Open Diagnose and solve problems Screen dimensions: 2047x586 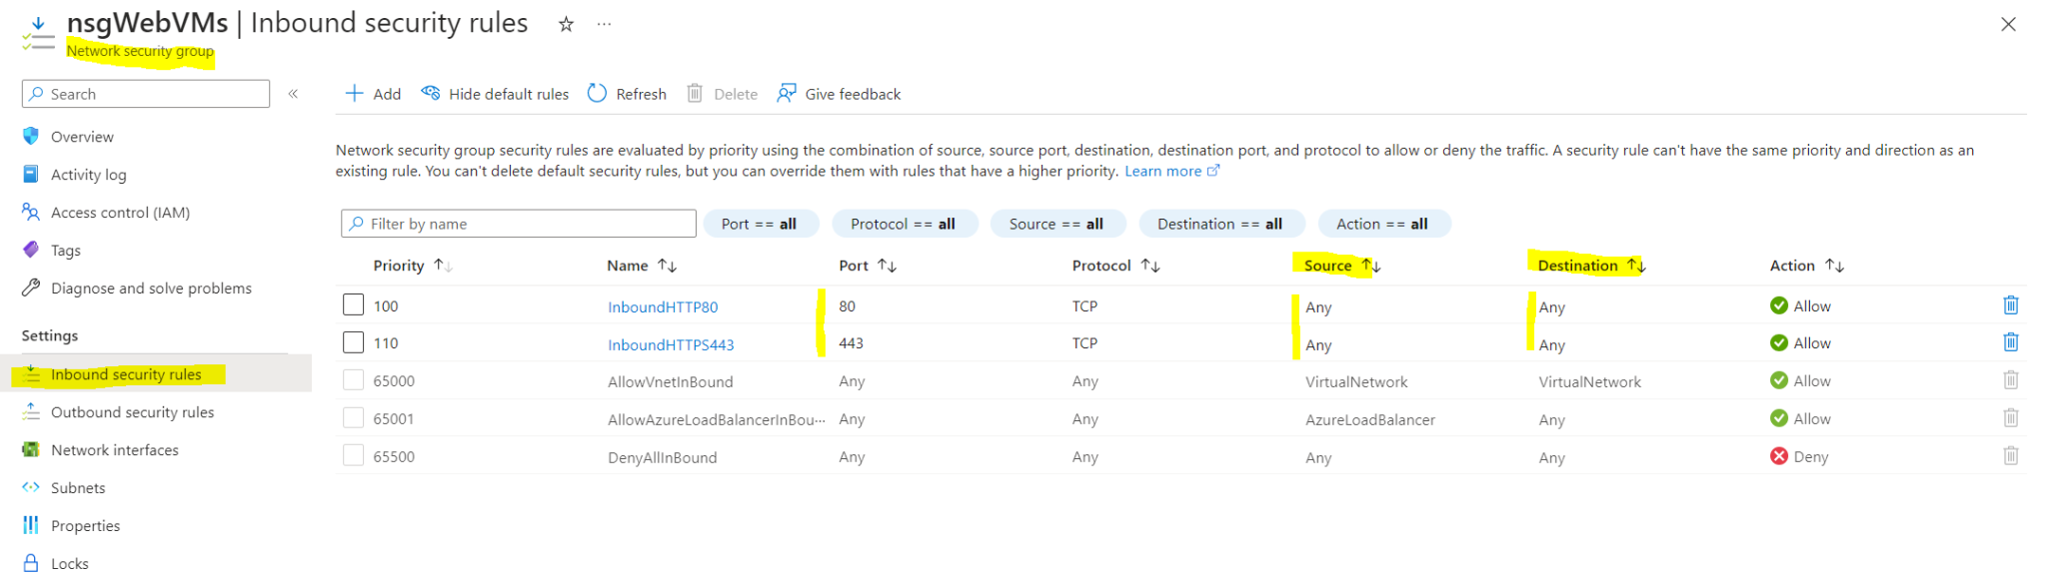(151, 289)
